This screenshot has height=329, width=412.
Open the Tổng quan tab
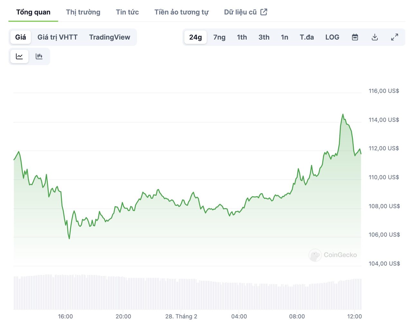[33, 12]
